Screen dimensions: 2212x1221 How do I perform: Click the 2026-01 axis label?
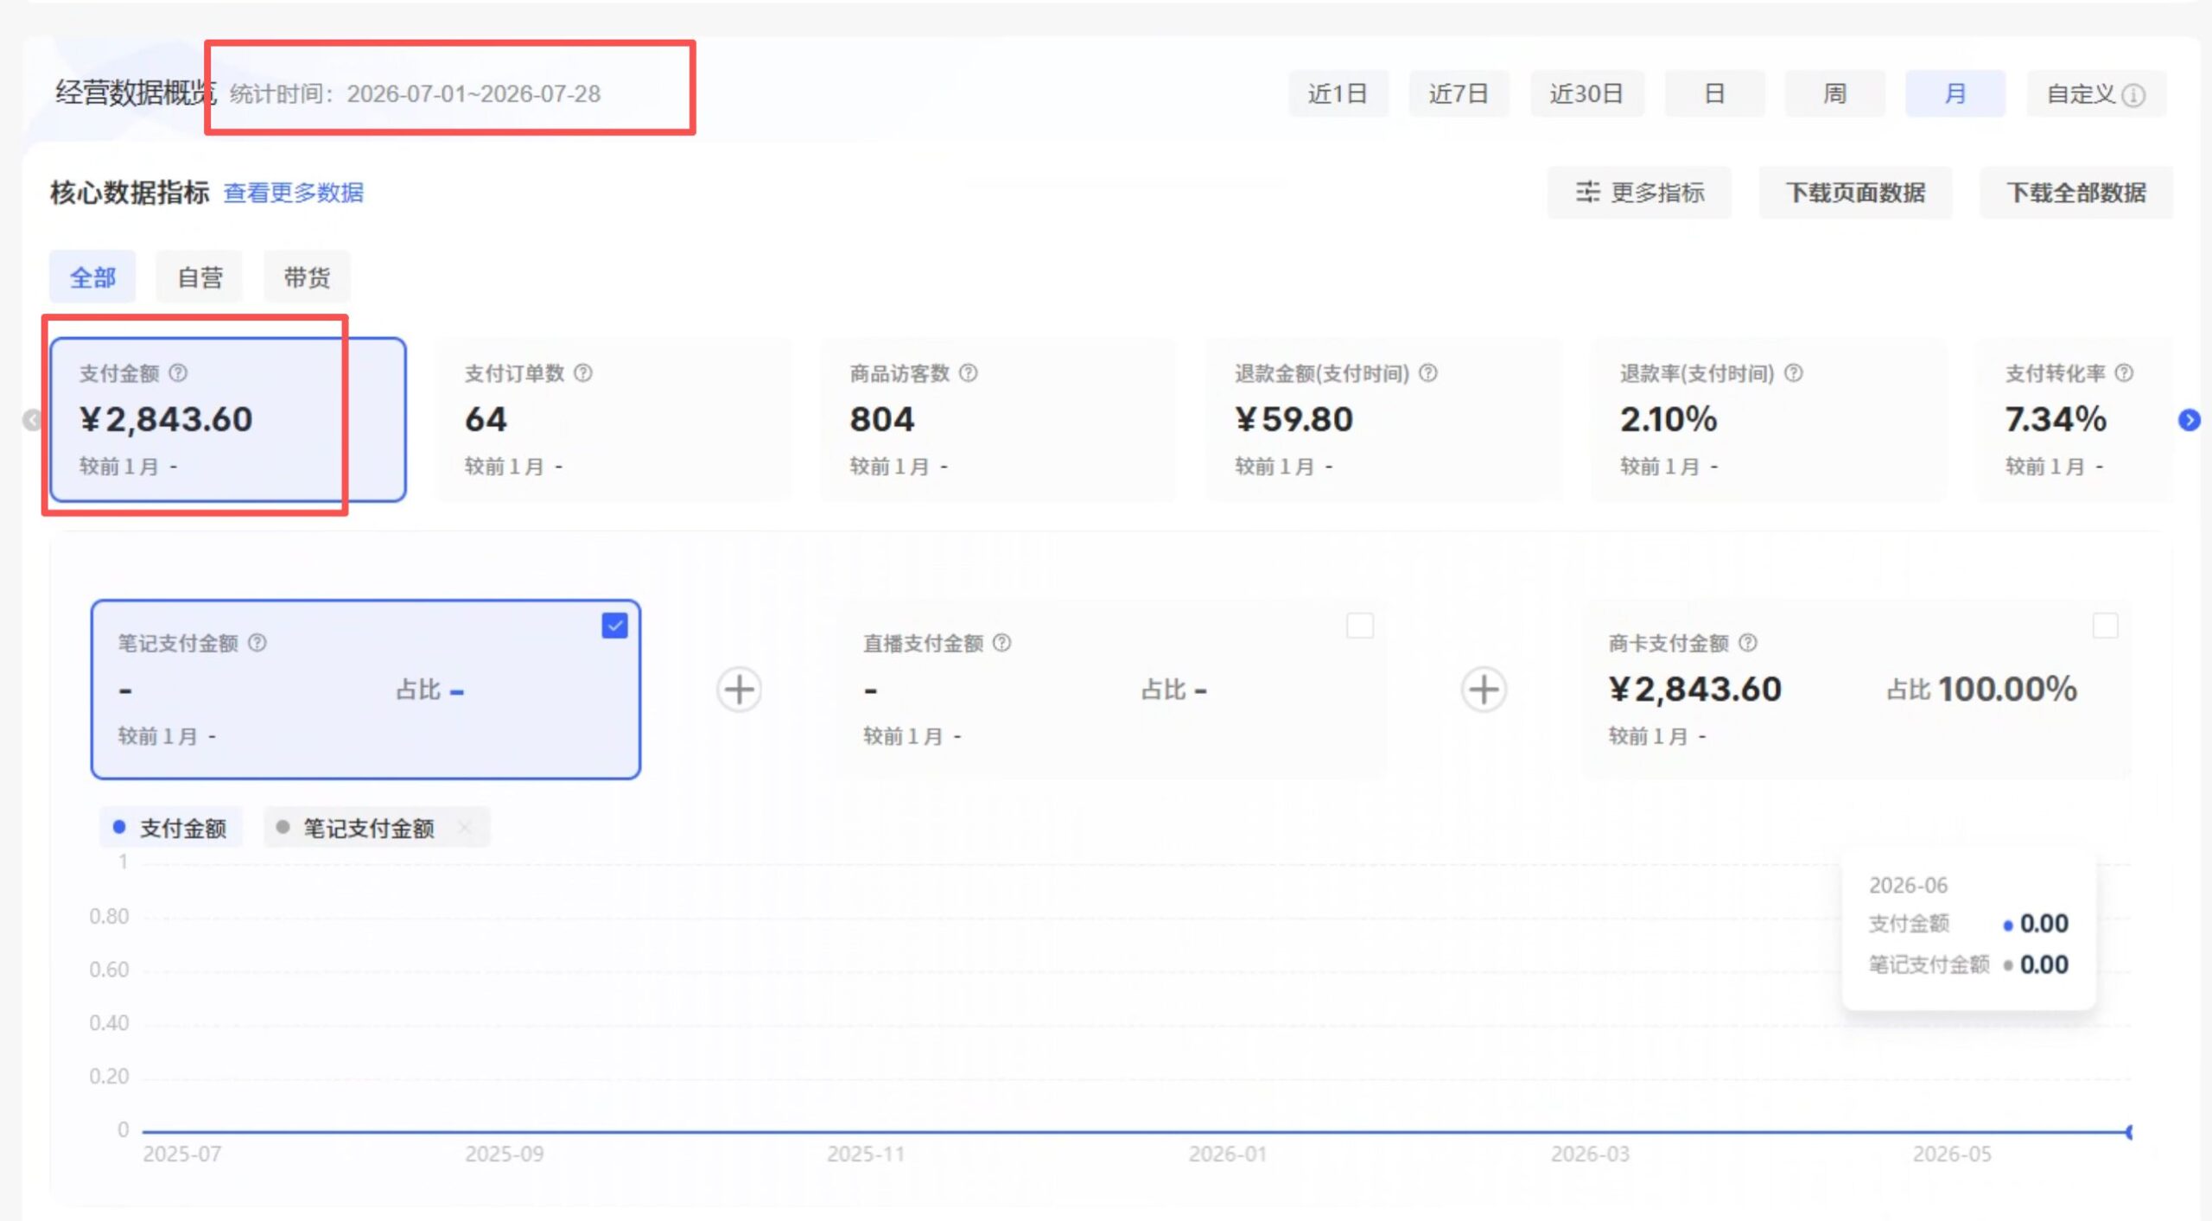[1227, 1154]
